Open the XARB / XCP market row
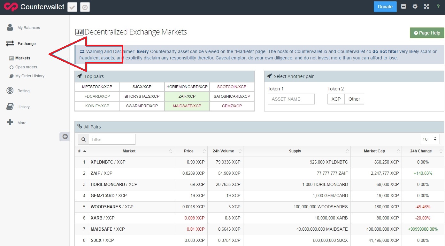The height and width of the screenshot is (246, 445). [259, 218]
